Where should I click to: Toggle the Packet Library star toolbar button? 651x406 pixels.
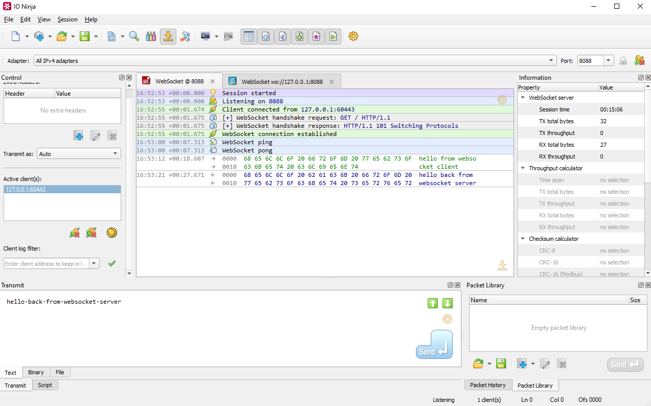(x=316, y=36)
